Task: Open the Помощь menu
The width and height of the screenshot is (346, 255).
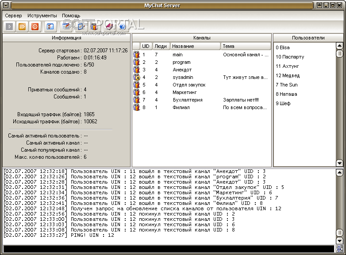Action: (71, 16)
